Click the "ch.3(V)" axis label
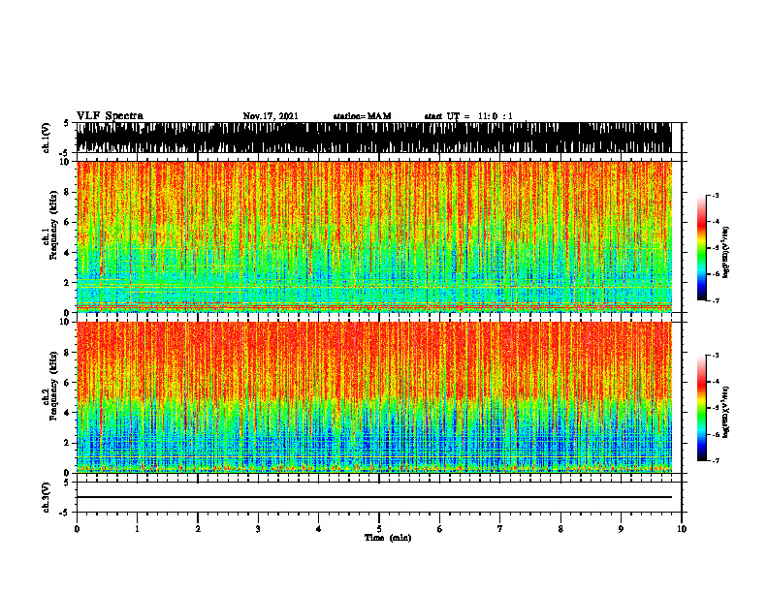Screen dimensions: 768x593 click(47, 497)
